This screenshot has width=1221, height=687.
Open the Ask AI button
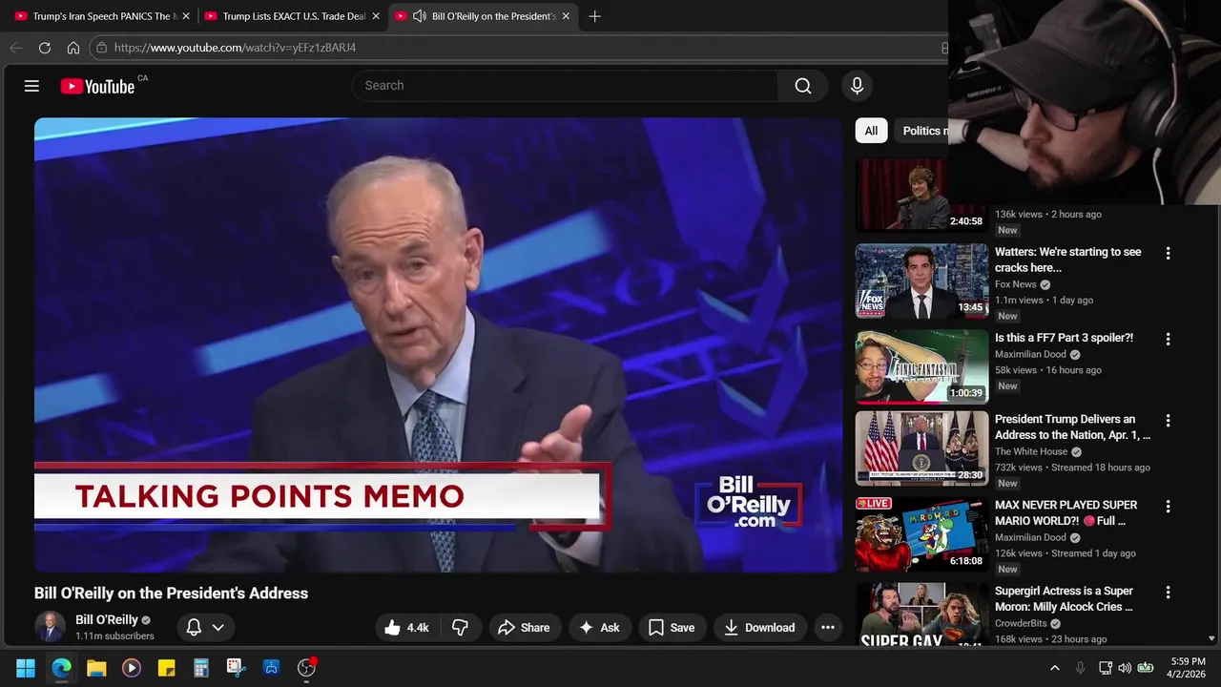click(599, 628)
